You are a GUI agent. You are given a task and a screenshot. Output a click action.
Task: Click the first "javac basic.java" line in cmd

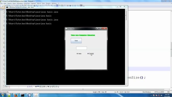click(49, 12)
